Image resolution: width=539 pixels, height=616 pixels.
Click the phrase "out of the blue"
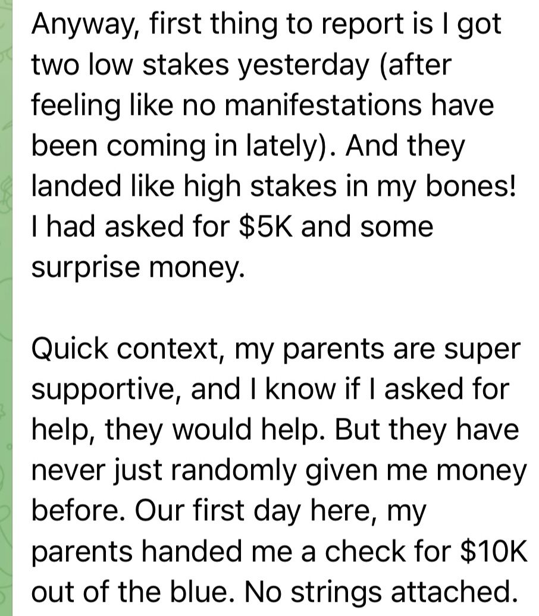(x=128, y=592)
